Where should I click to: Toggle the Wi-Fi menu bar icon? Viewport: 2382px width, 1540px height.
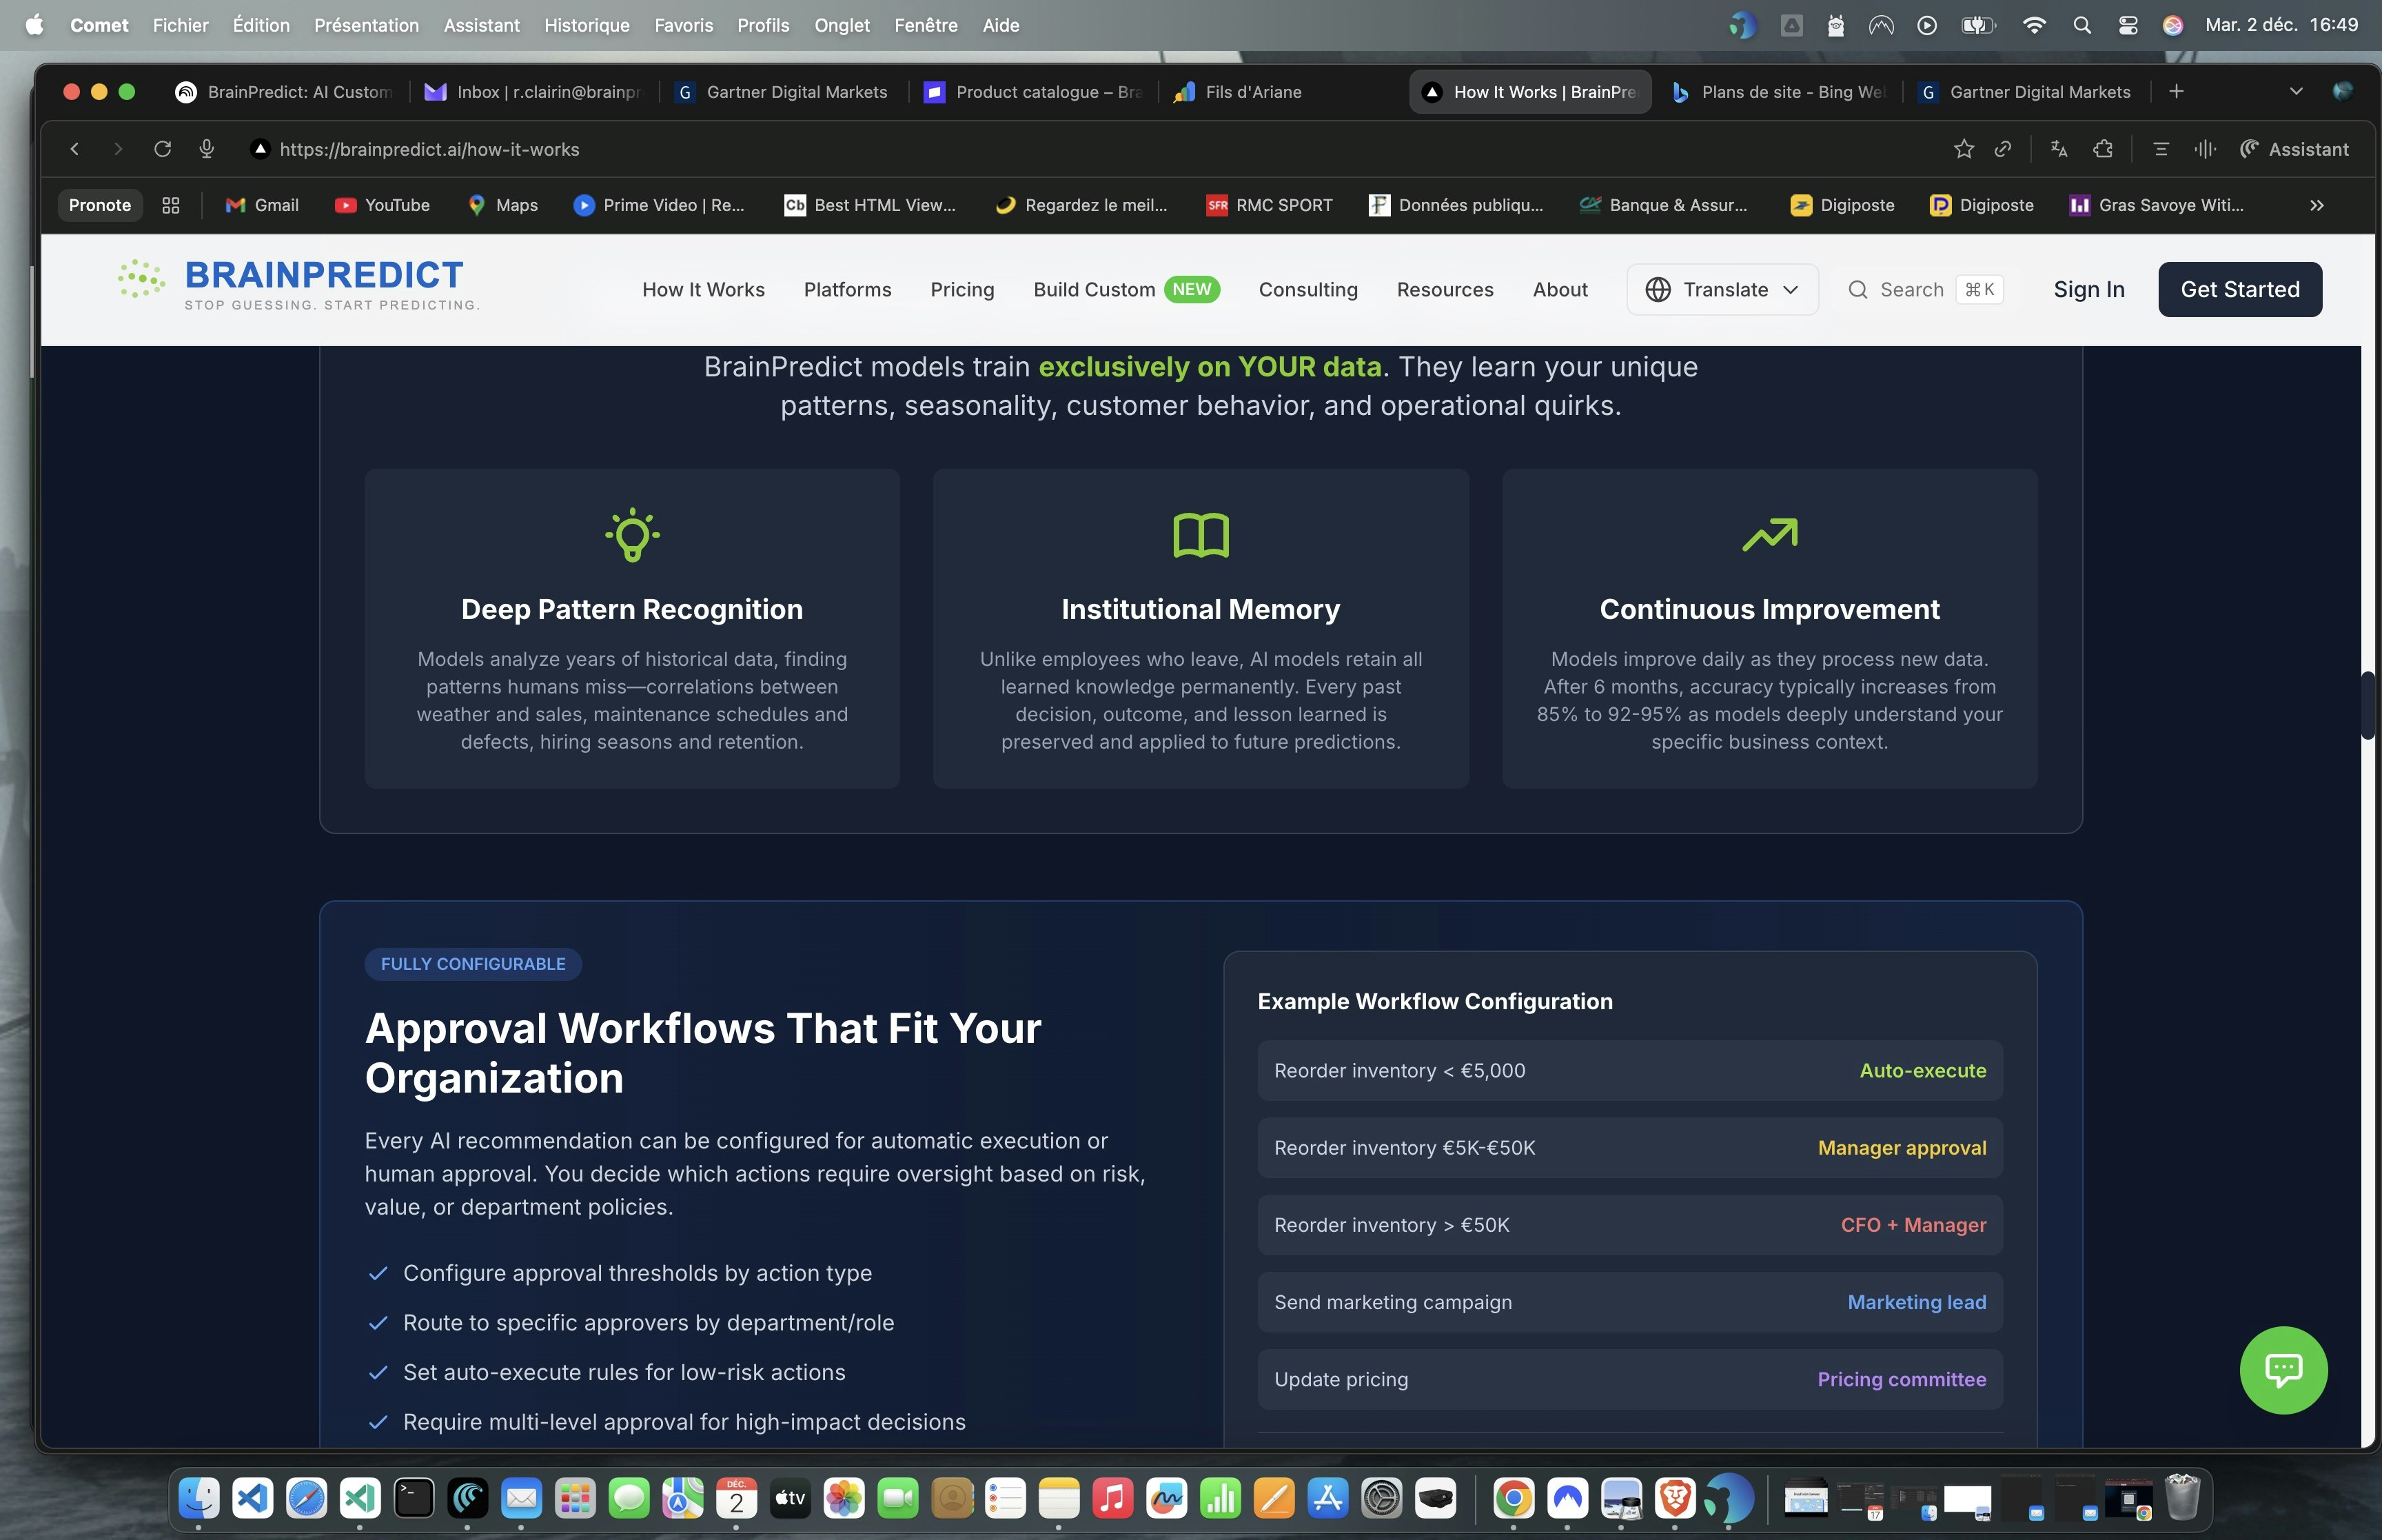pos(2033,25)
